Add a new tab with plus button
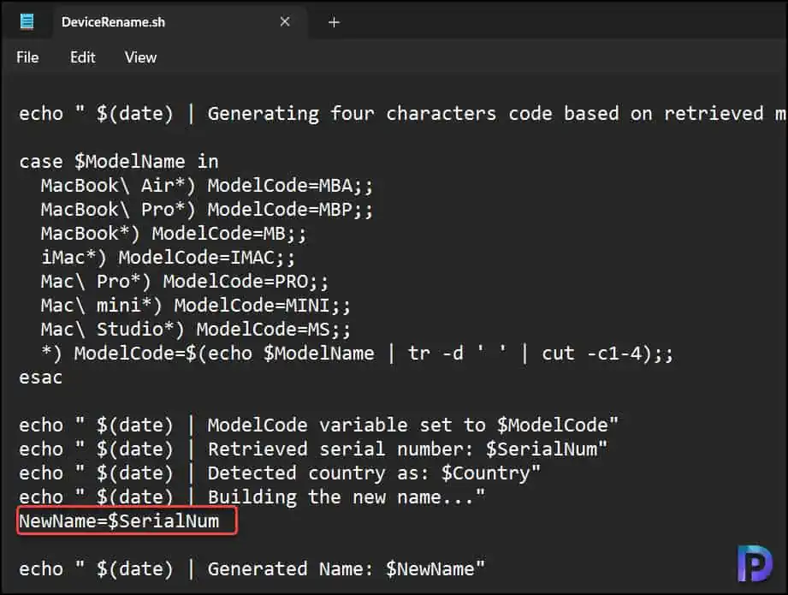This screenshot has width=788, height=595. tap(334, 22)
